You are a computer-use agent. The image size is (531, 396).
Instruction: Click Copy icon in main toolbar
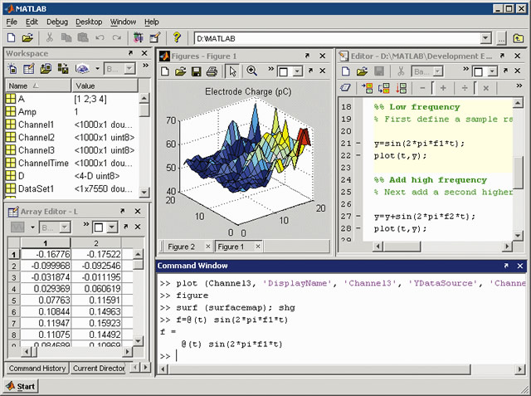click(x=66, y=37)
